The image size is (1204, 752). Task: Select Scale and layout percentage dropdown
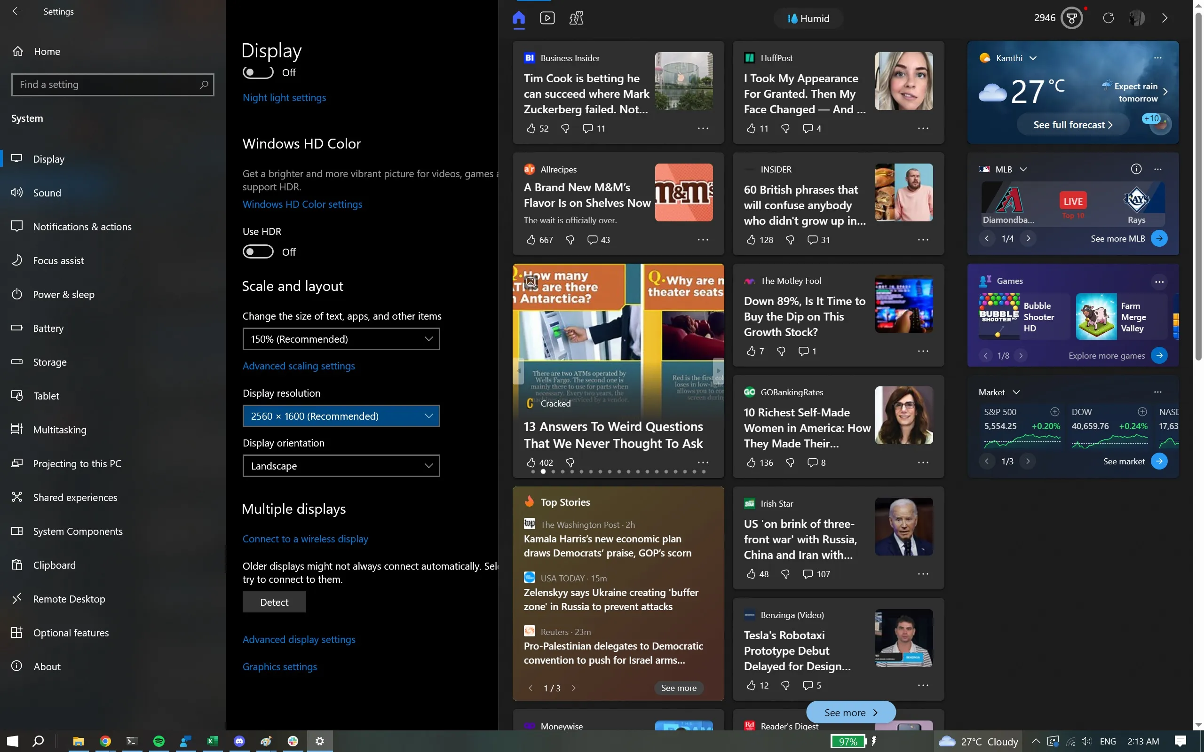pyautogui.click(x=340, y=338)
